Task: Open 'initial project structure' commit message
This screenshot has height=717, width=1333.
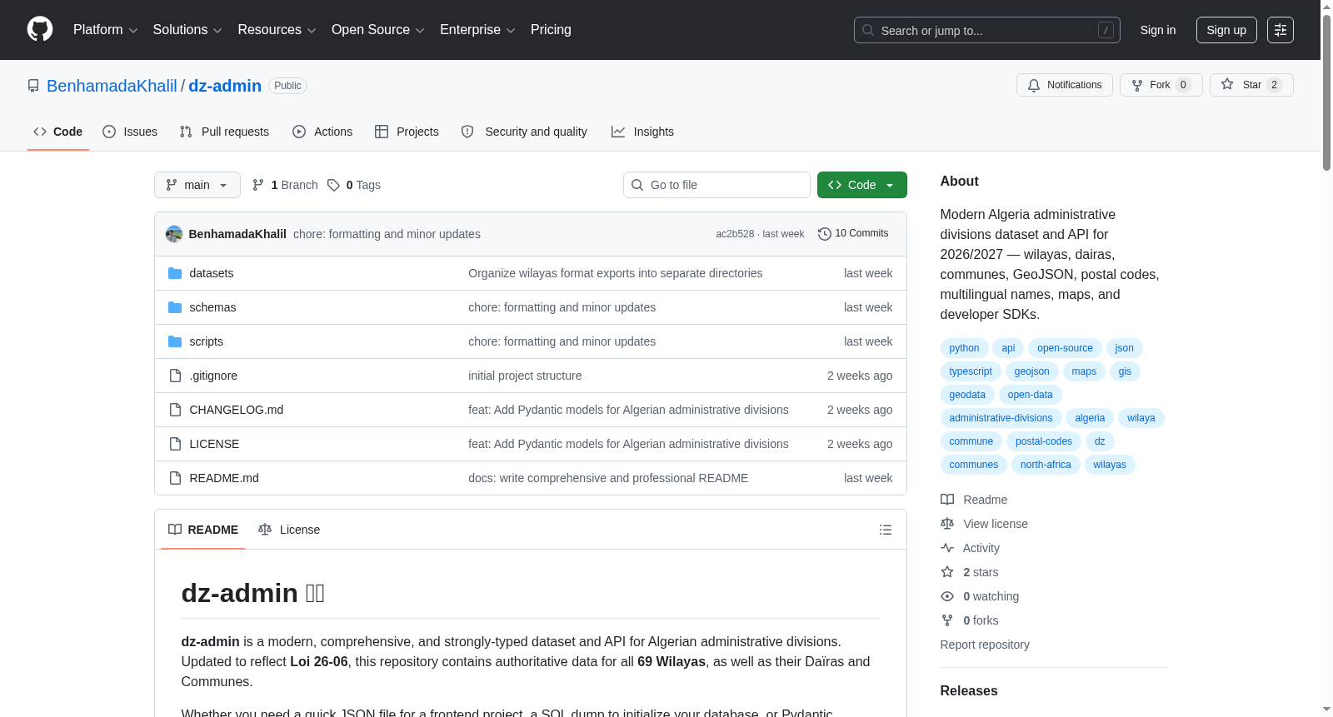Action: pos(525,376)
